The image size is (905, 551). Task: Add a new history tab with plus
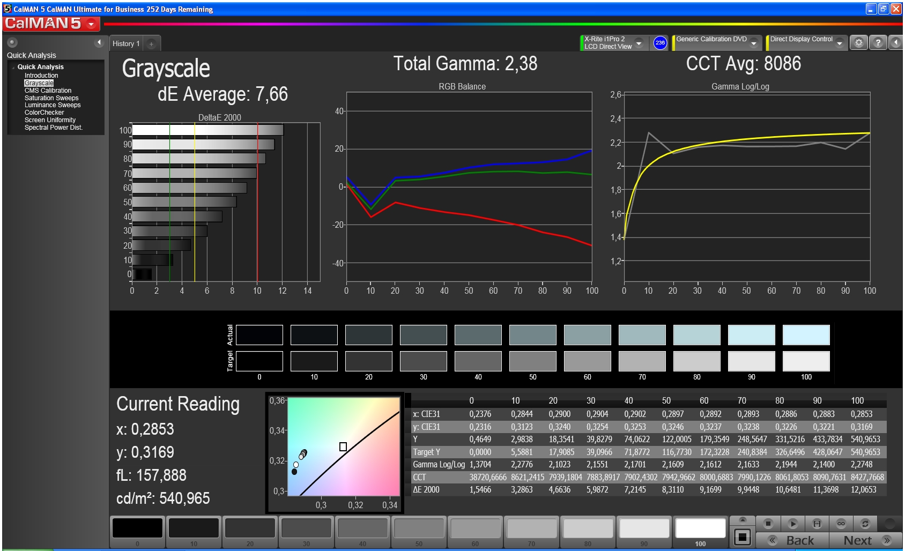[151, 44]
